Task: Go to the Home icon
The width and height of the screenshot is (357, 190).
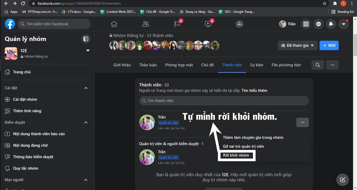Action: (x=114, y=24)
